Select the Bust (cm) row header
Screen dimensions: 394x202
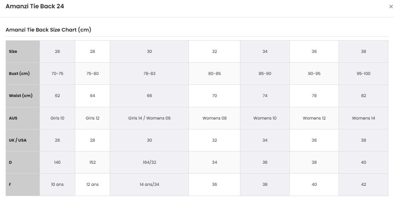(23, 74)
